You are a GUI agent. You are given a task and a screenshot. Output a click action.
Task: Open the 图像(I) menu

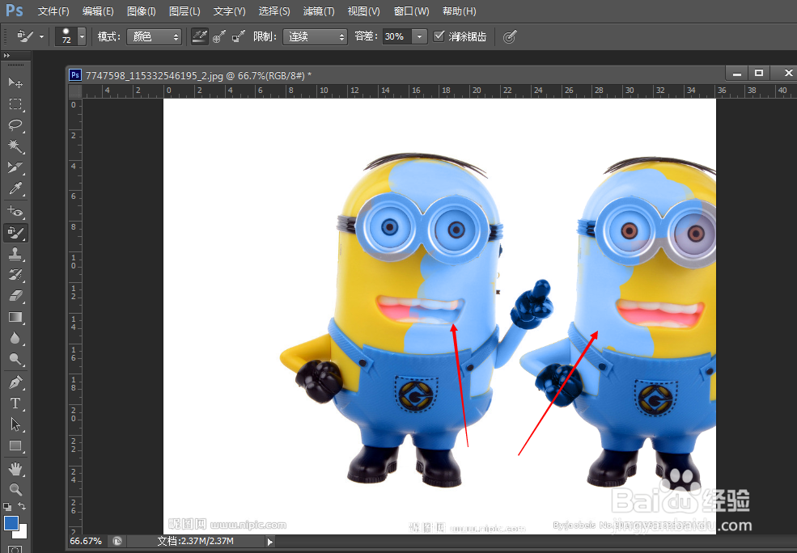142,11
